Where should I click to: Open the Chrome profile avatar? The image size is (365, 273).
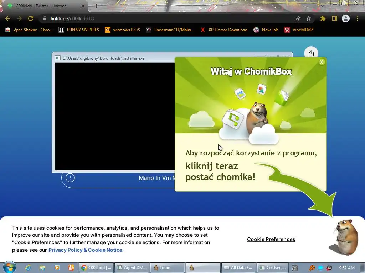tap(346, 18)
